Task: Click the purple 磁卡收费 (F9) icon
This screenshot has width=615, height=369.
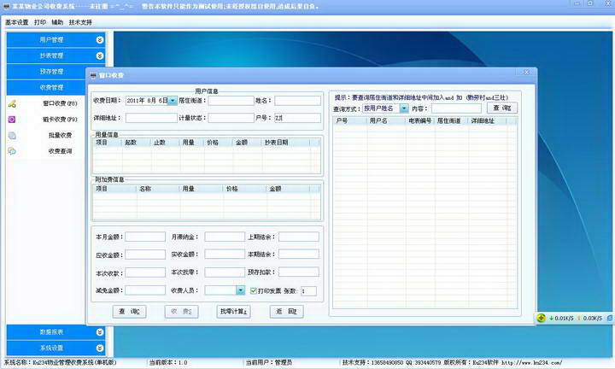Action: pyautogui.click(x=12, y=120)
